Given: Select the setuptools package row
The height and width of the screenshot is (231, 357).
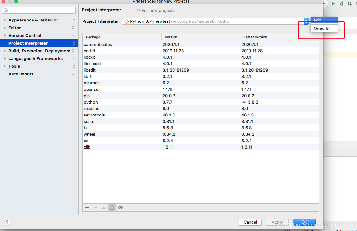Looking at the screenshot, I should click(x=201, y=115).
